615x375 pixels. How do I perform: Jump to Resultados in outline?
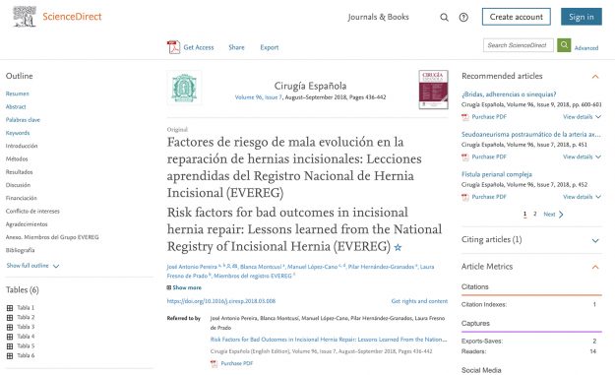click(20, 172)
